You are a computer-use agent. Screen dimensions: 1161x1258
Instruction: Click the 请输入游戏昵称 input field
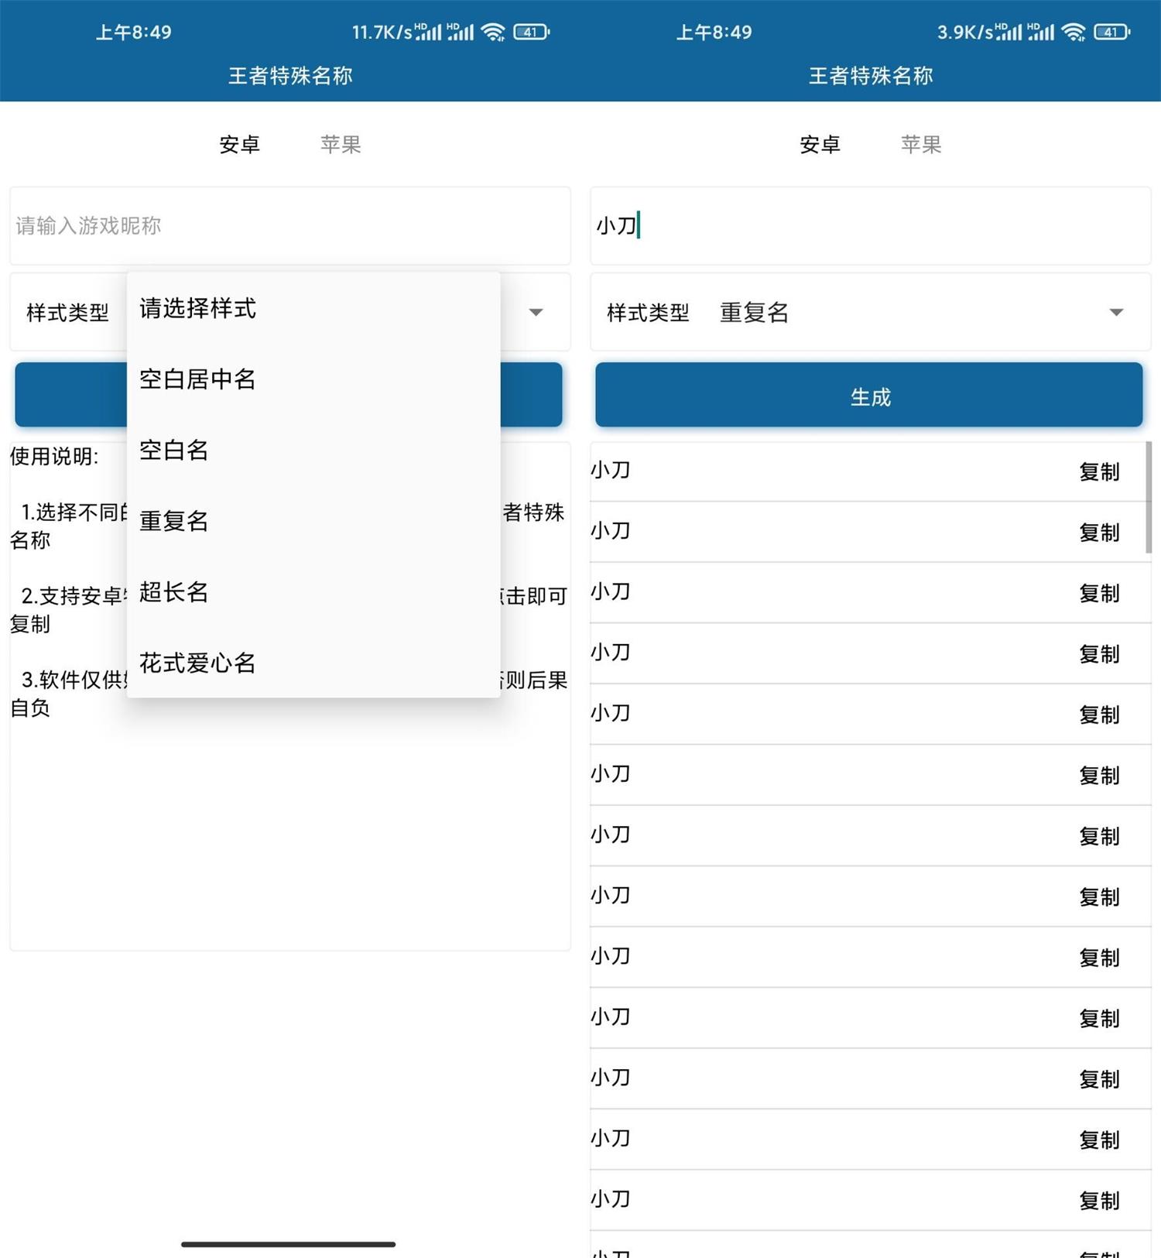290,225
